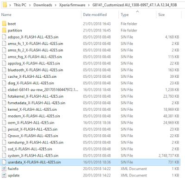The height and width of the screenshot is (182, 185).
Task: Sort files by Date modified column
Action: click(x=95, y=15)
